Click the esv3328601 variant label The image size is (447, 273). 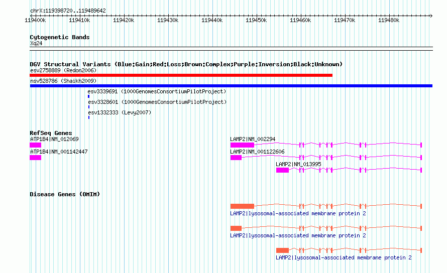157,102
